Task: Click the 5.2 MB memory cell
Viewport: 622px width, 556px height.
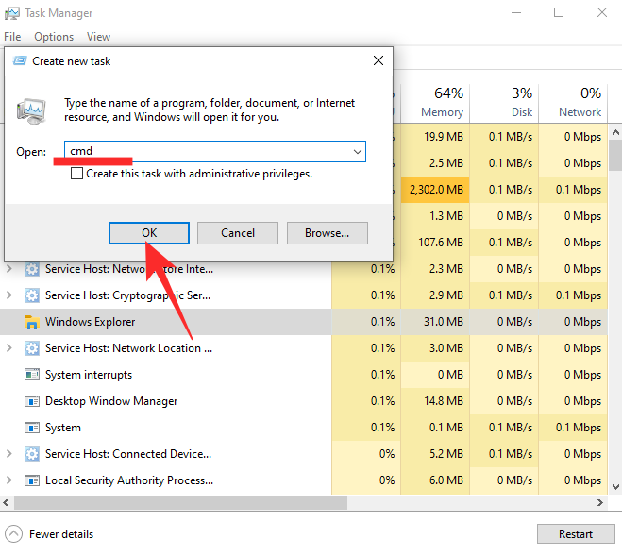Action: coord(435,454)
